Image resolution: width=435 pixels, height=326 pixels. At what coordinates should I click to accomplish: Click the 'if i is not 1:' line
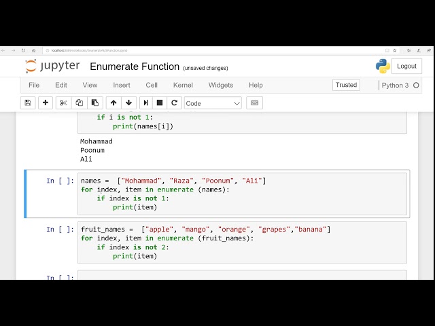125,117
